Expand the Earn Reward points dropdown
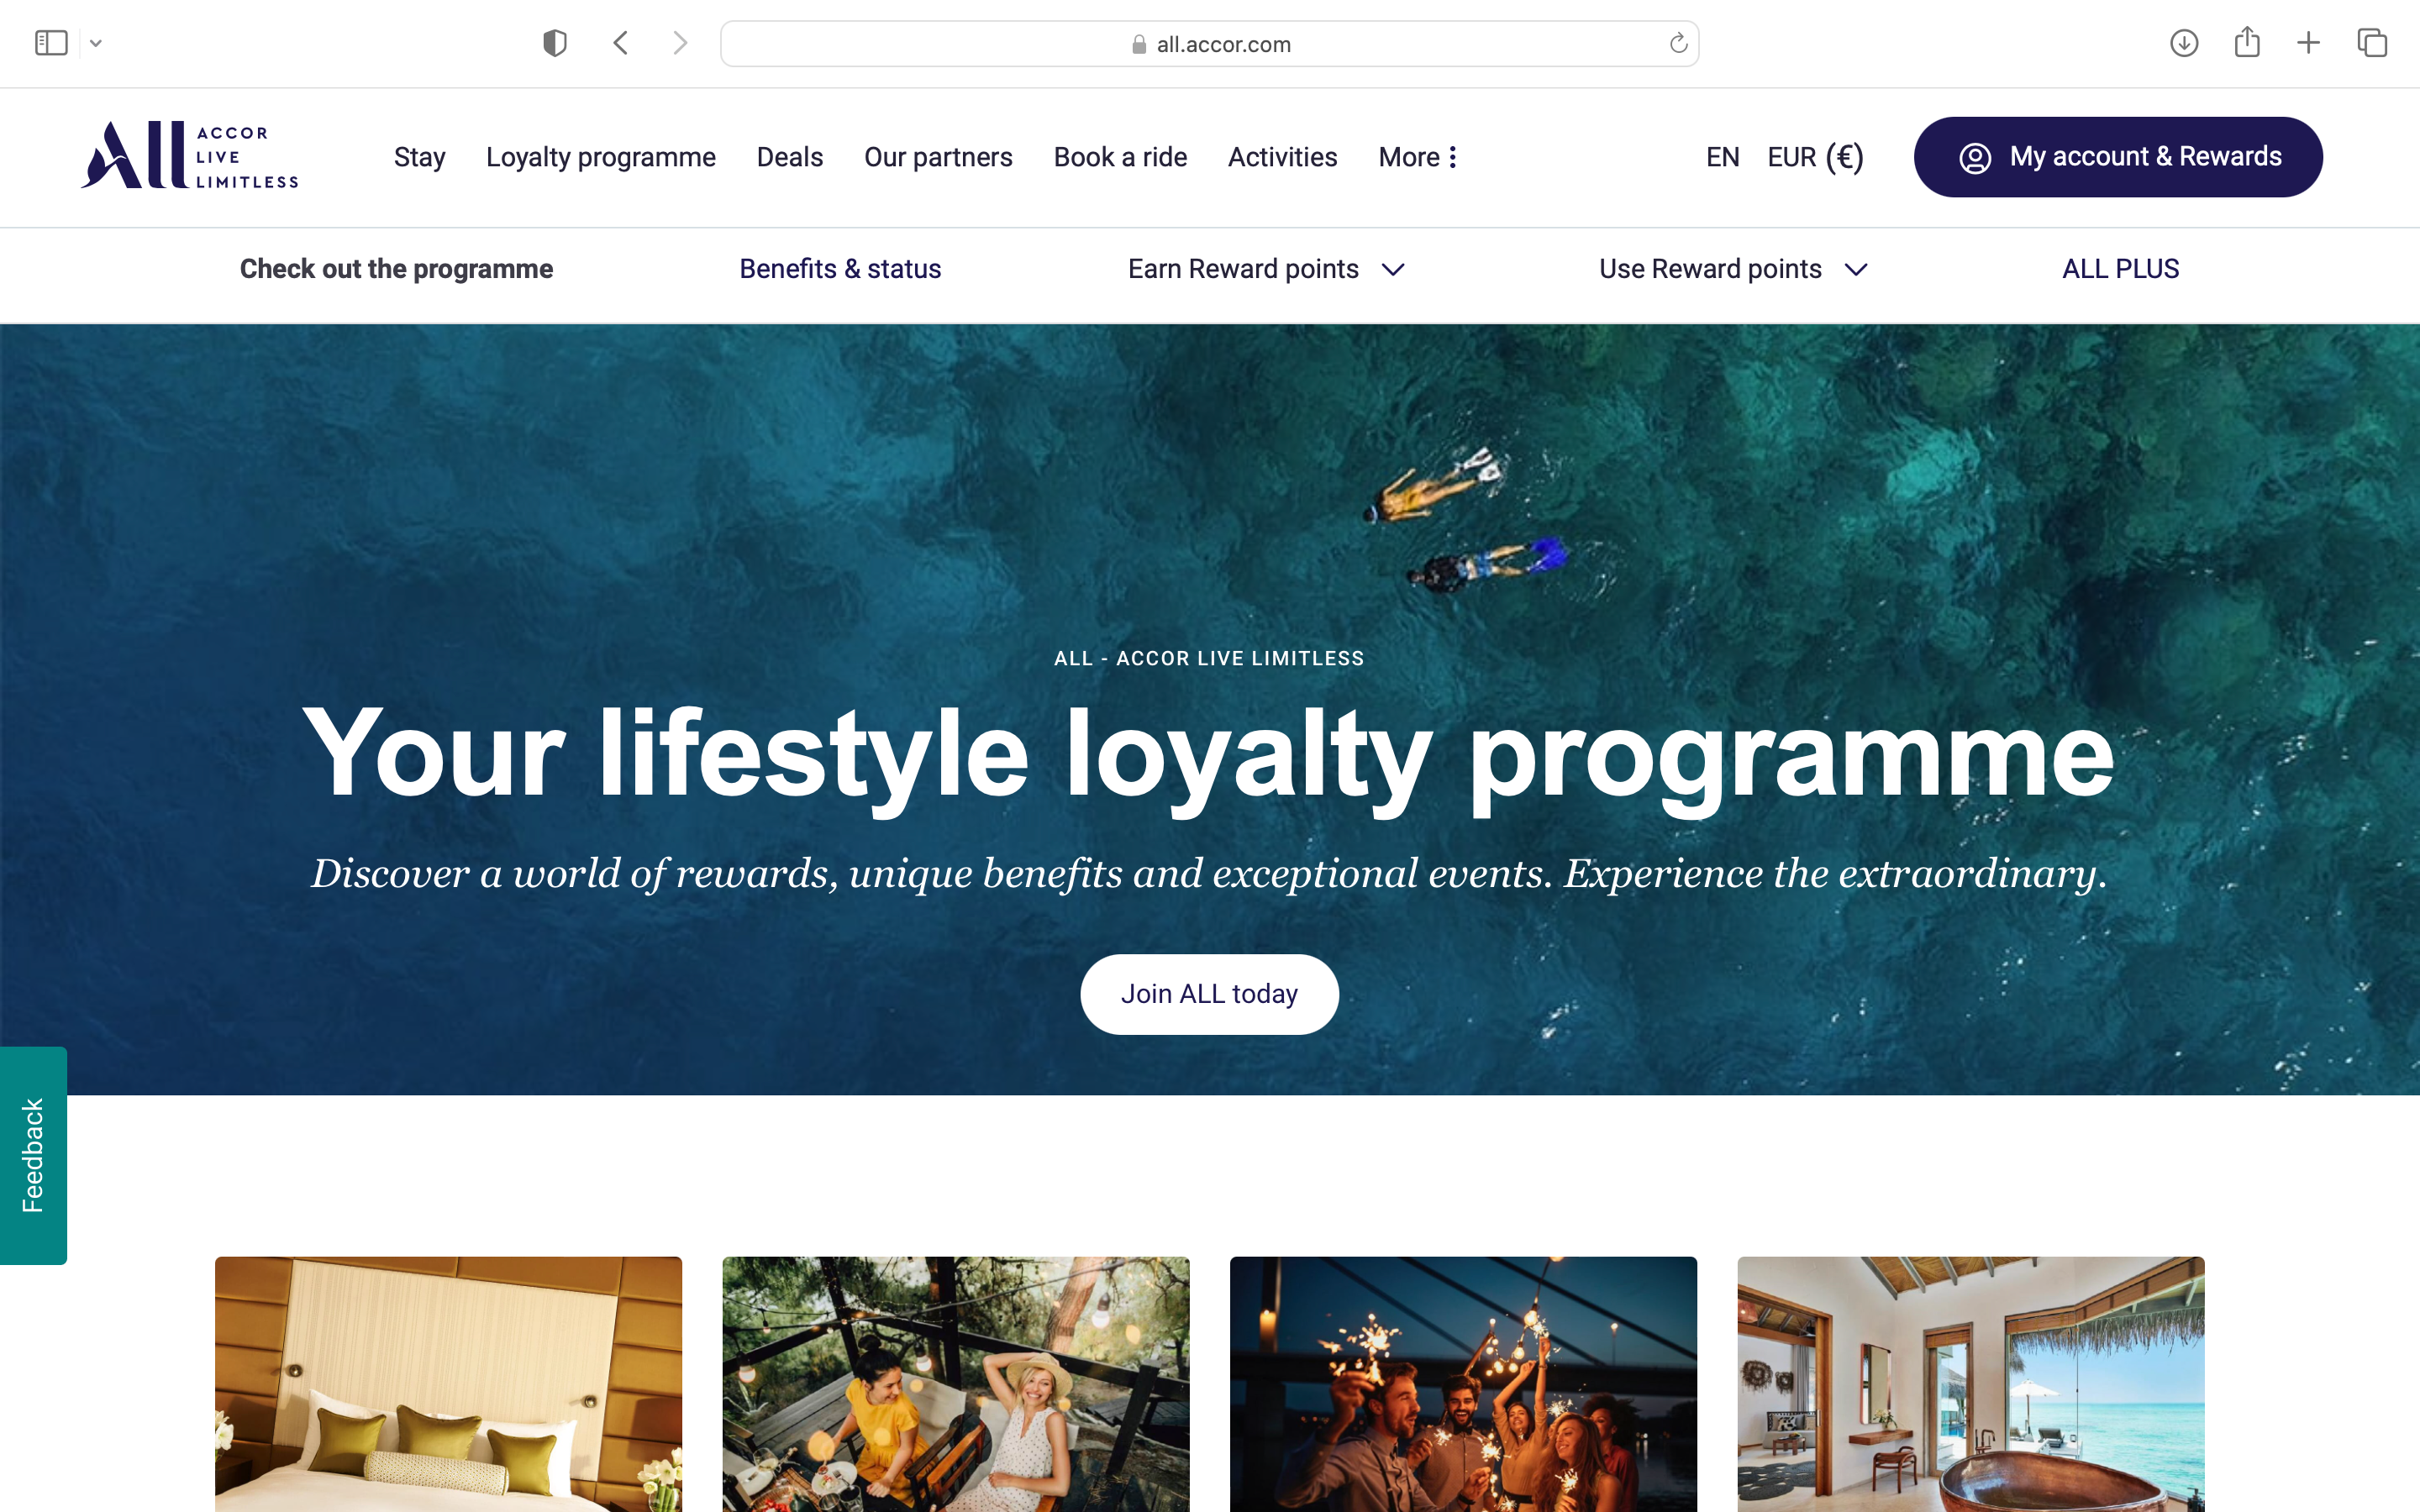2420x1512 pixels. coord(1266,269)
